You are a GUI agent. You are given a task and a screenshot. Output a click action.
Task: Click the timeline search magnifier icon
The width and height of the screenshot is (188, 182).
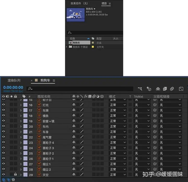30,89
